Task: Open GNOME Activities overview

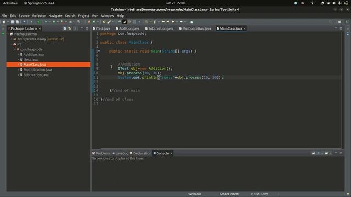Action: click(x=10, y=3)
